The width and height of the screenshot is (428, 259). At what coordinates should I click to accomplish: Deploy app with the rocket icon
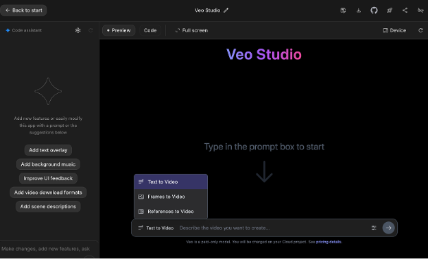pos(390,10)
